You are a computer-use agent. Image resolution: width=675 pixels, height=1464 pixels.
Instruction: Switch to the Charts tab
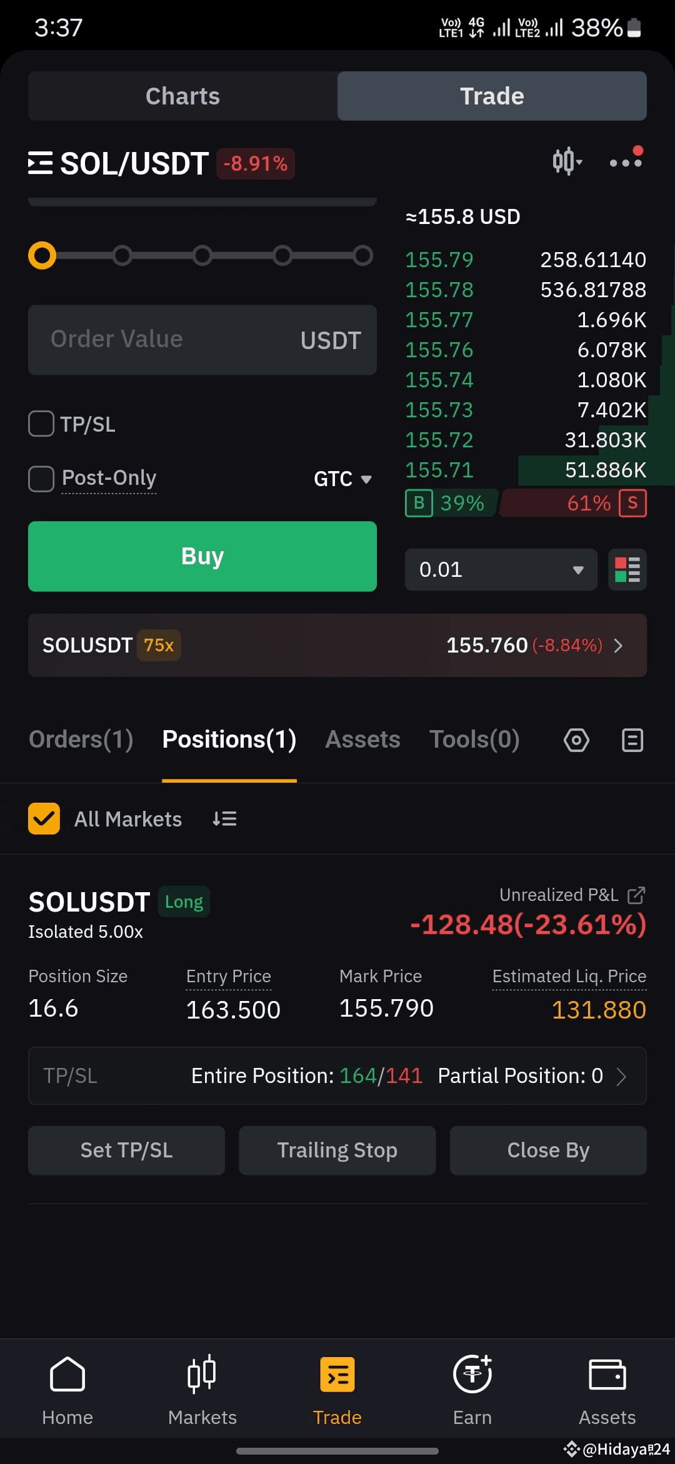182,96
